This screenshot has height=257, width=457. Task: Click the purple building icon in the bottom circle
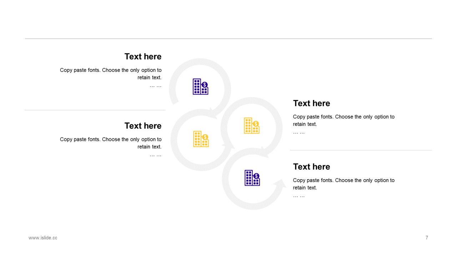[x=252, y=178]
